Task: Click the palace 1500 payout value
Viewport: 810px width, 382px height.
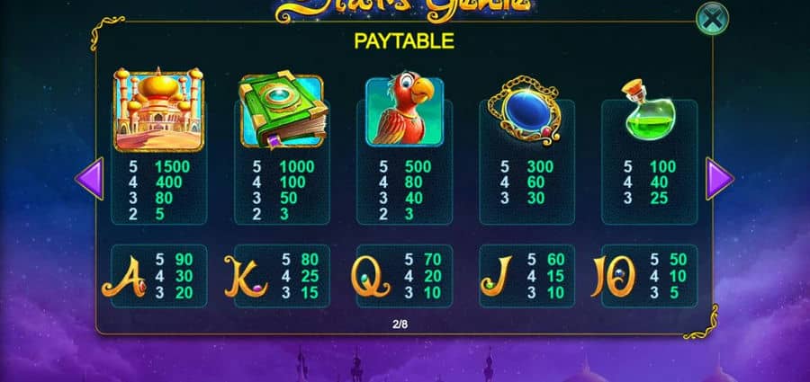Action: pyautogui.click(x=173, y=167)
